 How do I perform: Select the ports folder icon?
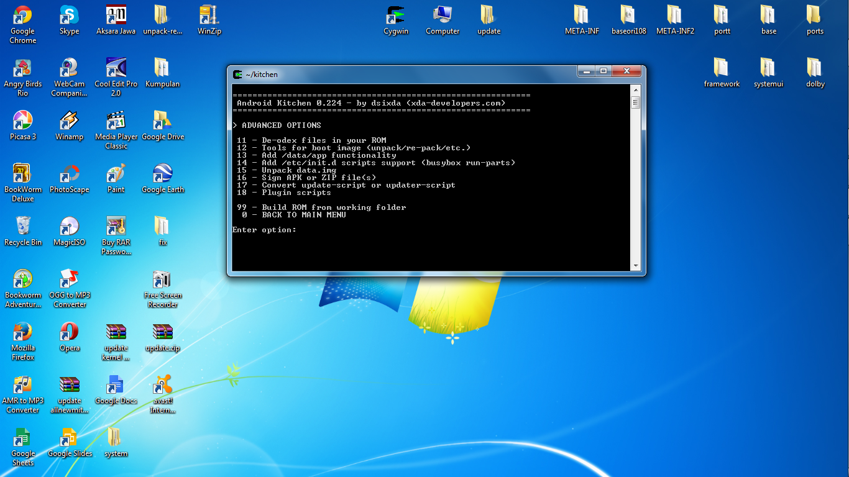(x=815, y=20)
